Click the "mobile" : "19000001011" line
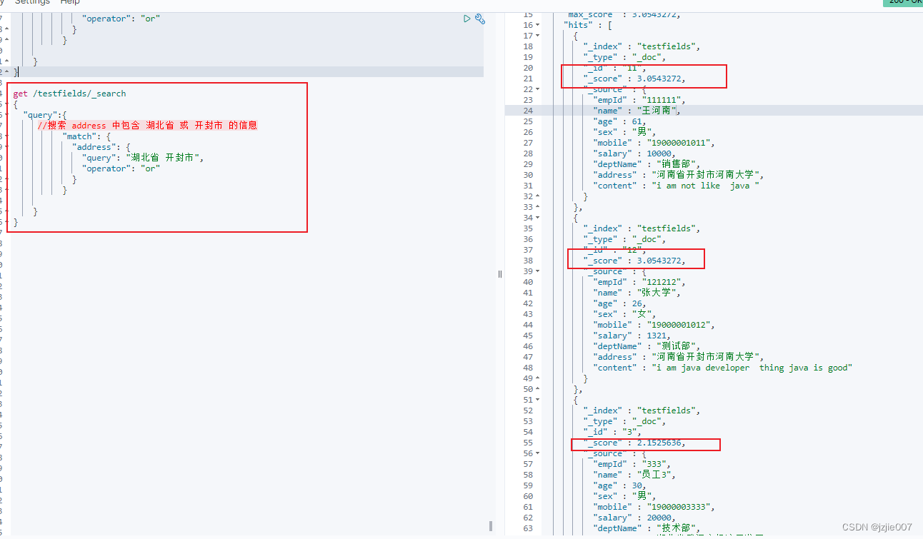 pyautogui.click(x=654, y=143)
